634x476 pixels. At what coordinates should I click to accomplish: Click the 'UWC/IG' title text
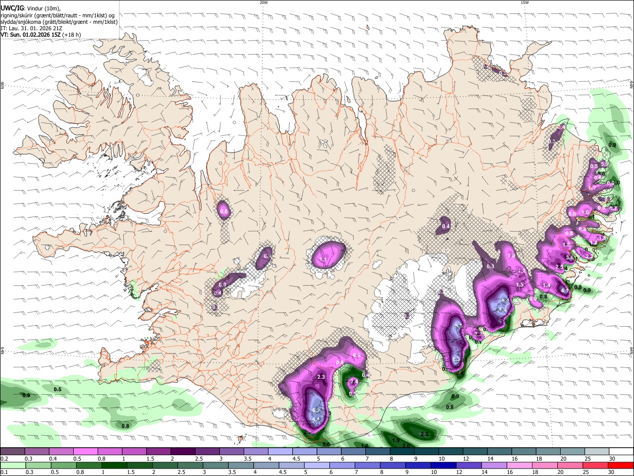tap(11, 8)
